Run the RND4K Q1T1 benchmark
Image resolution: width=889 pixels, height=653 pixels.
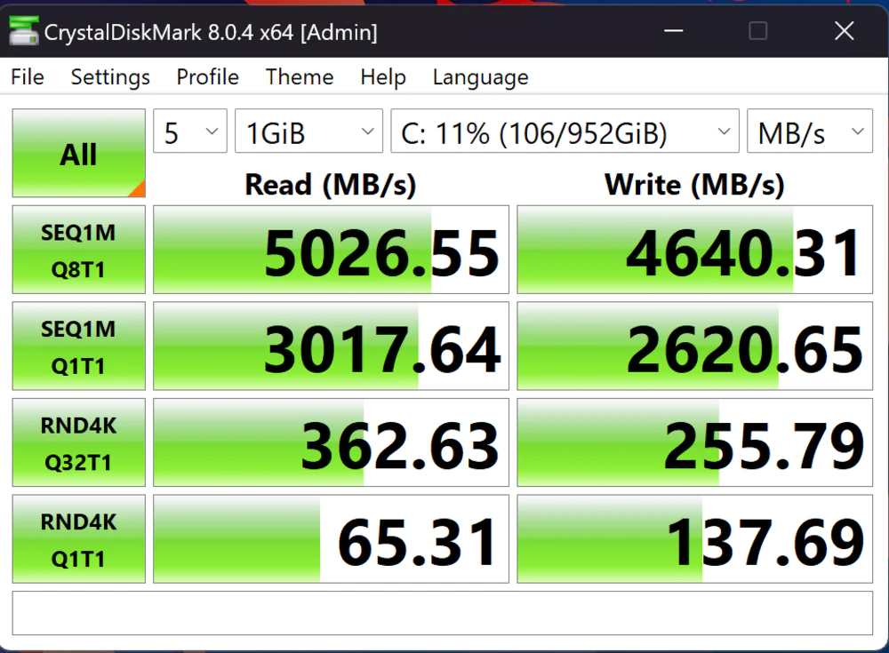pyautogui.click(x=79, y=538)
